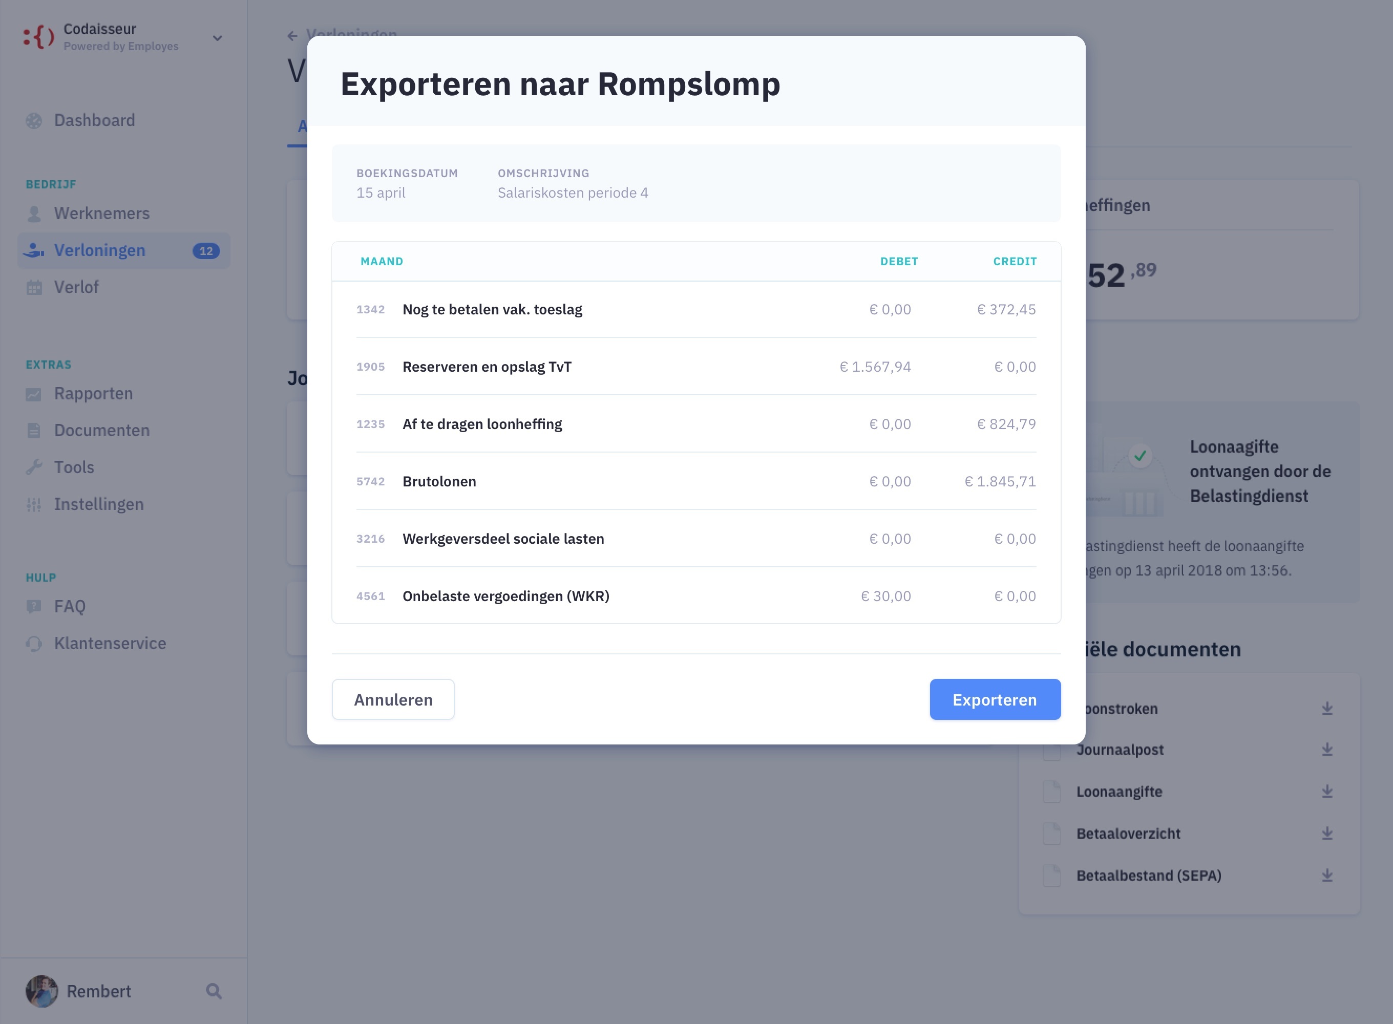This screenshot has height=1024, width=1393.
Task: Click Rembert's profile avatar
Action: coord(41,991)
